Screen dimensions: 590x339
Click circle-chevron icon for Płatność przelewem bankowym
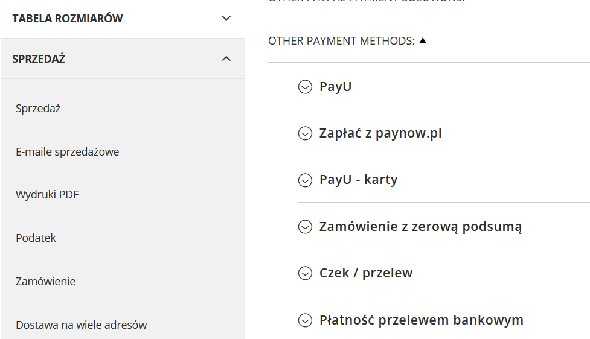pyautogui.click(x=305, y=320)
